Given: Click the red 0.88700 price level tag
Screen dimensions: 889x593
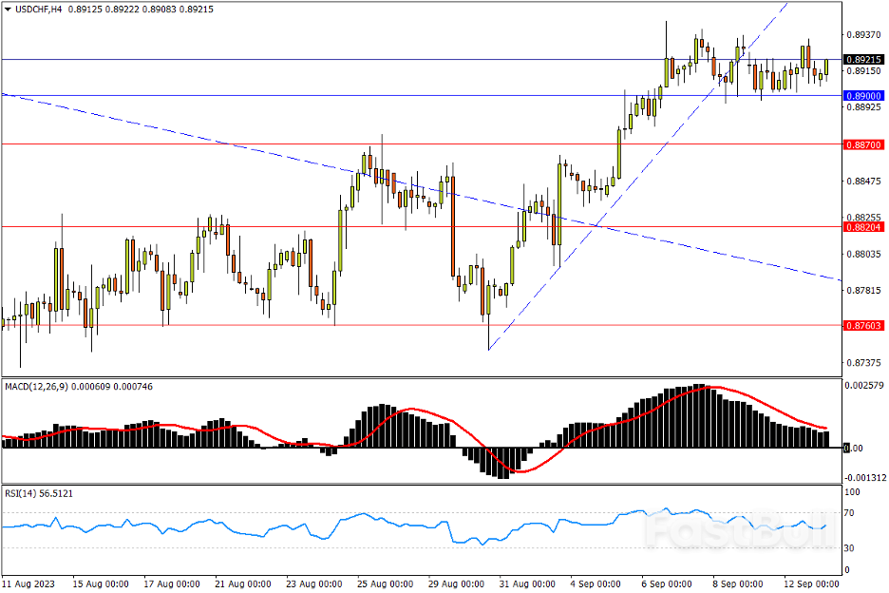Looking at the screenshot, I should [864, 144].
